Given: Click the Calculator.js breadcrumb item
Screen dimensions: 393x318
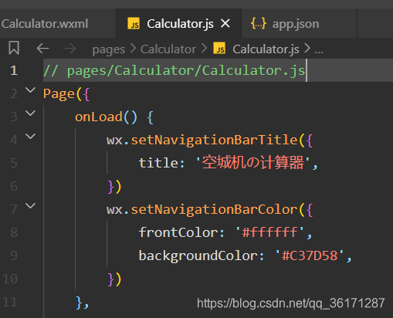Looking at the screenshot, I should [266, 49].
